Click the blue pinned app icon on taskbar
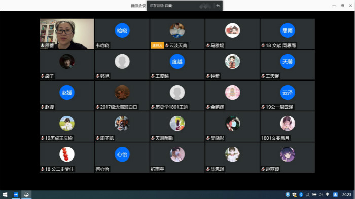355x199 pixels. 16,195
